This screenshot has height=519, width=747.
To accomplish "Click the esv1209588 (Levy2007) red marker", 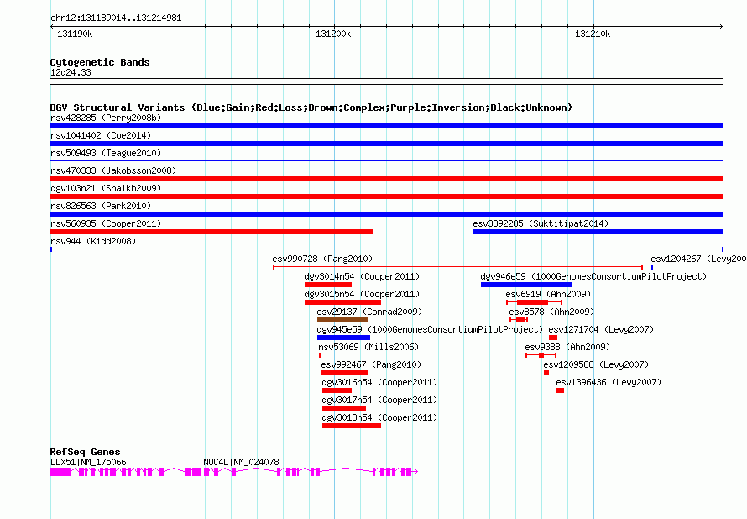I will coord(546,373).
